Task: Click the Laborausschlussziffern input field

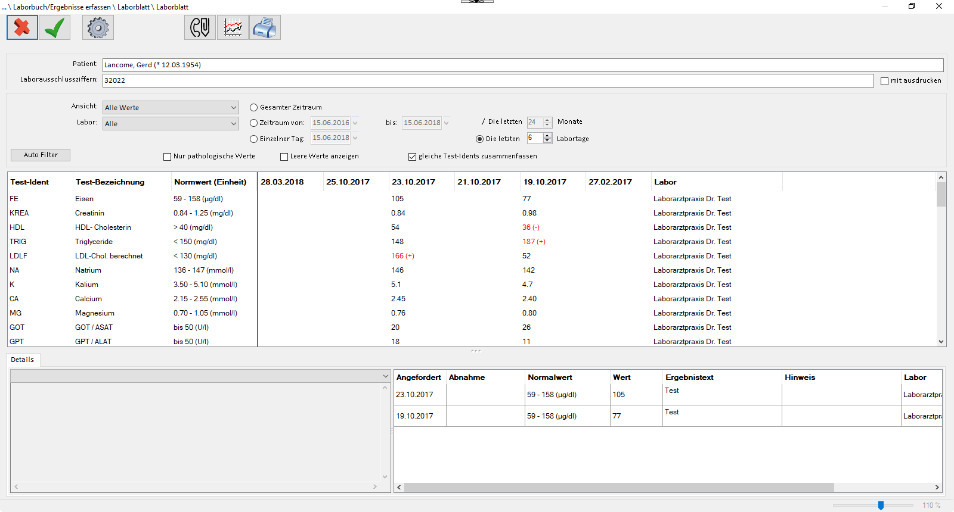Action: point(488,80)
